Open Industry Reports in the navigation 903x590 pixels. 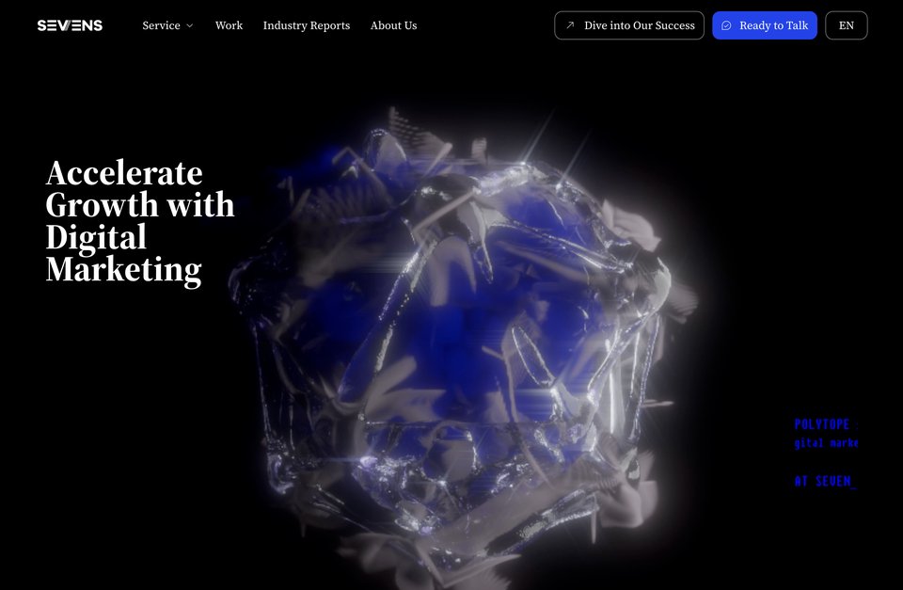click(307, 25)
